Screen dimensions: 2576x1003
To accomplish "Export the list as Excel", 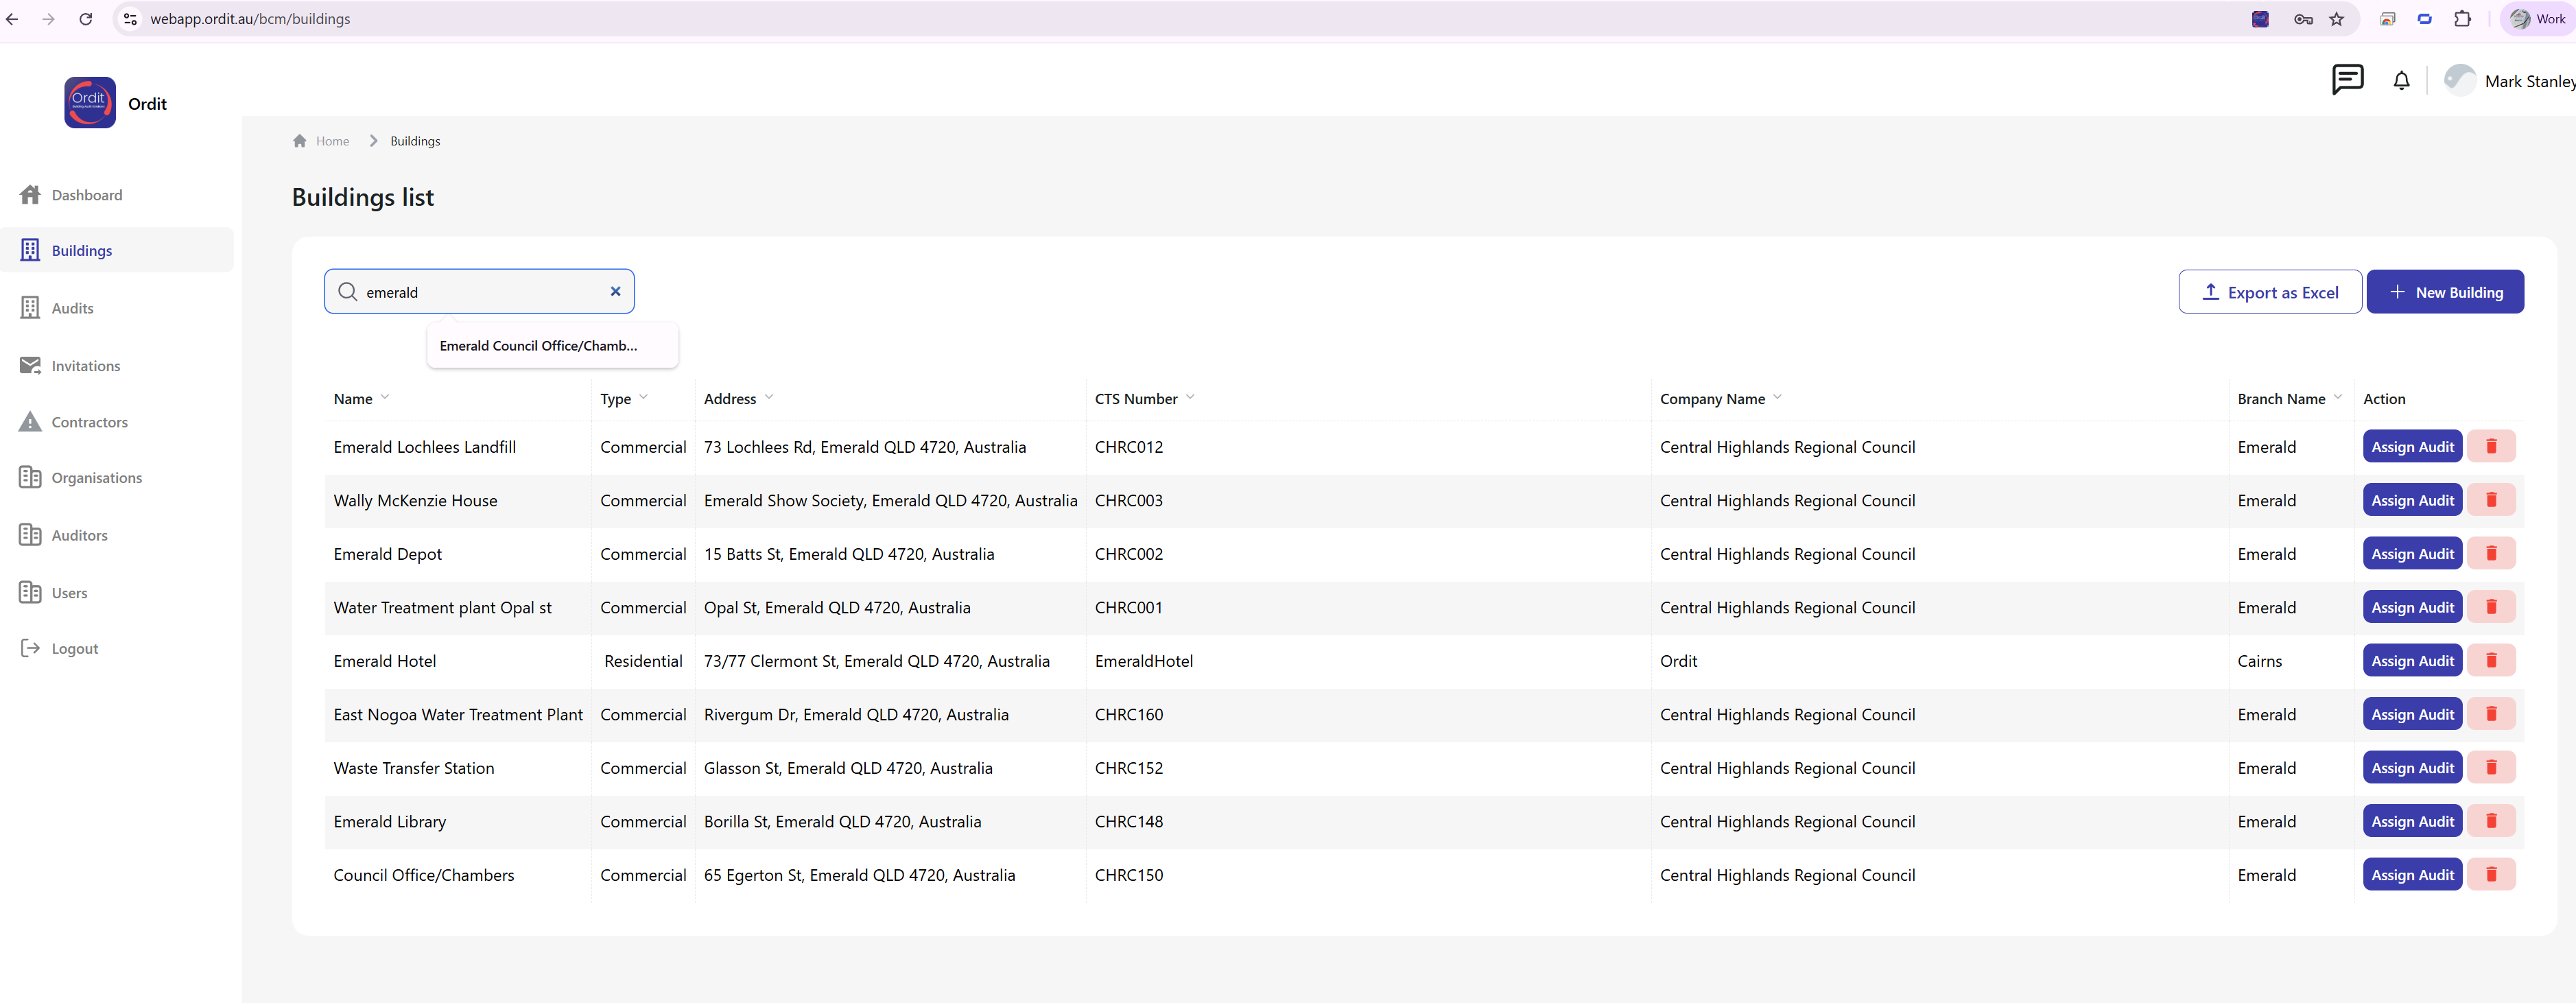I will pyautogui.click(x=2269, y=292).
